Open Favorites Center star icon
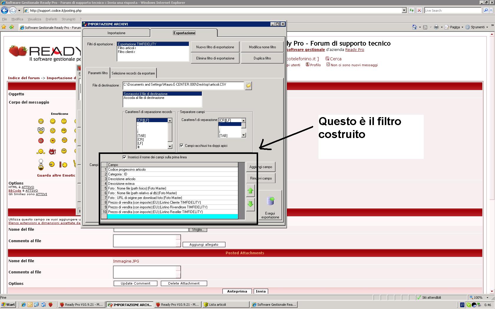The image size is (495, 309). click(x=4, y=27)
